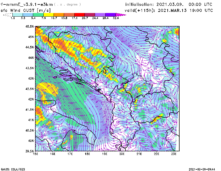Viewport: 221px width, 171px height.
Task: Click the model name 'nmmE_v3.9.1-e3km' text
Action: click(x=30, y=4)
